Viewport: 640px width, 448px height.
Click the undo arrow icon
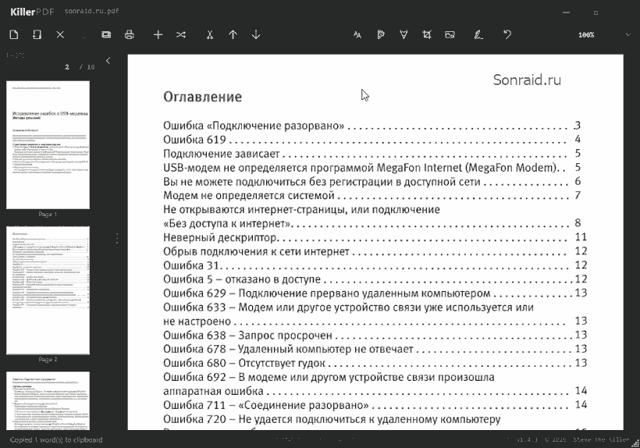click(x=507, y=34)
